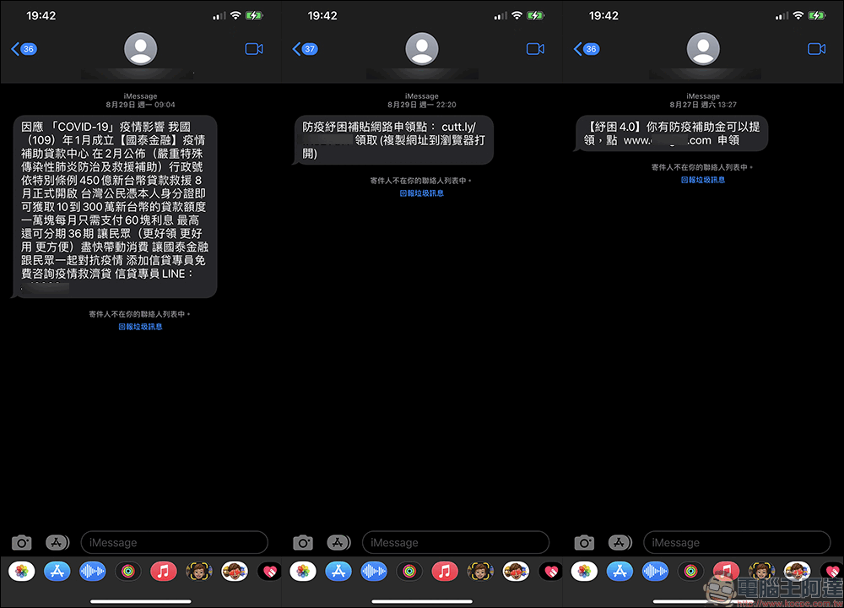Open App Store in 紓困 4.0 conversation drawer

tap(619, 571)
